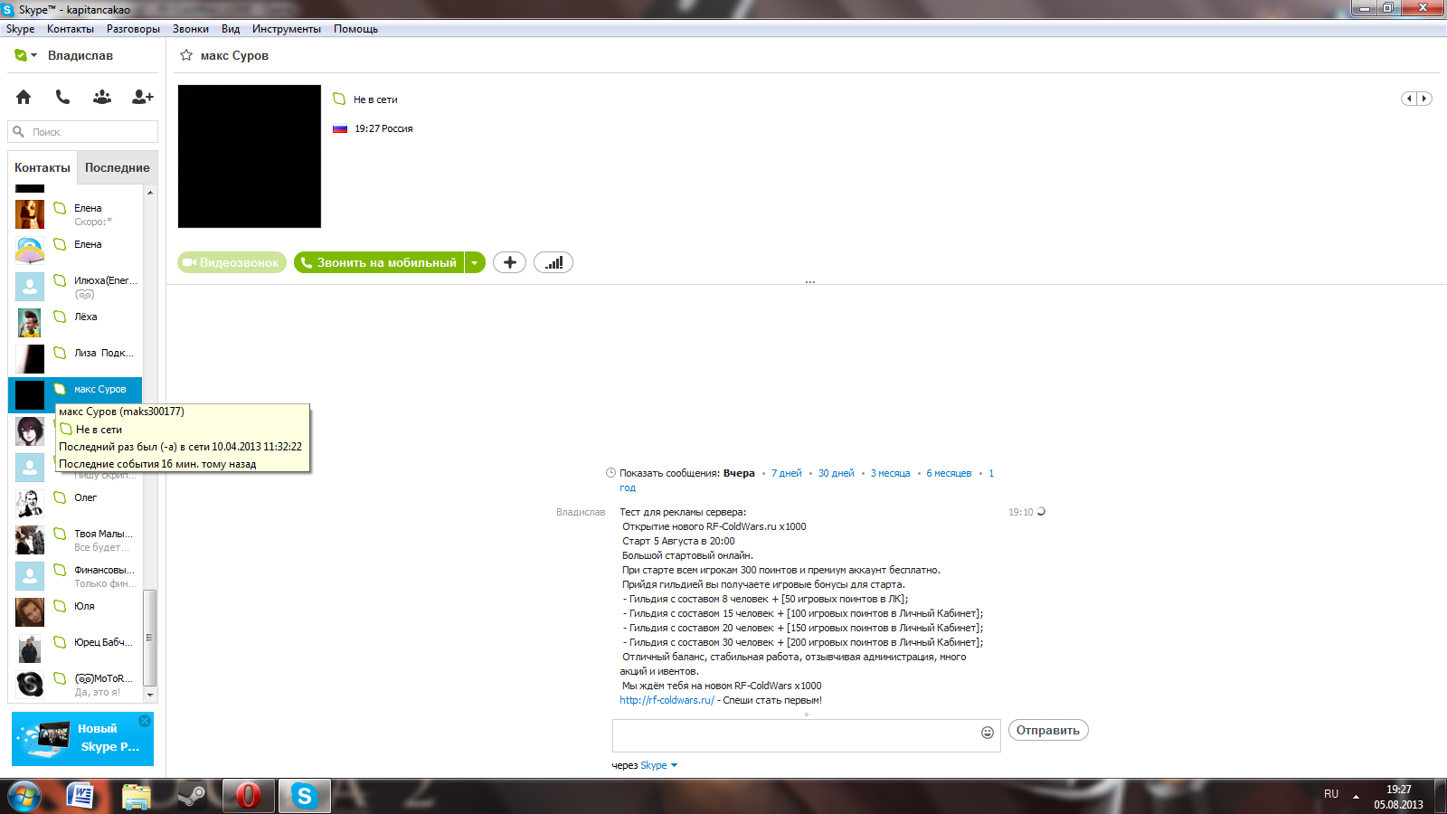Click previous arrow in profile header pager
Viewport: 1447px width, 814px height.
1409,99
